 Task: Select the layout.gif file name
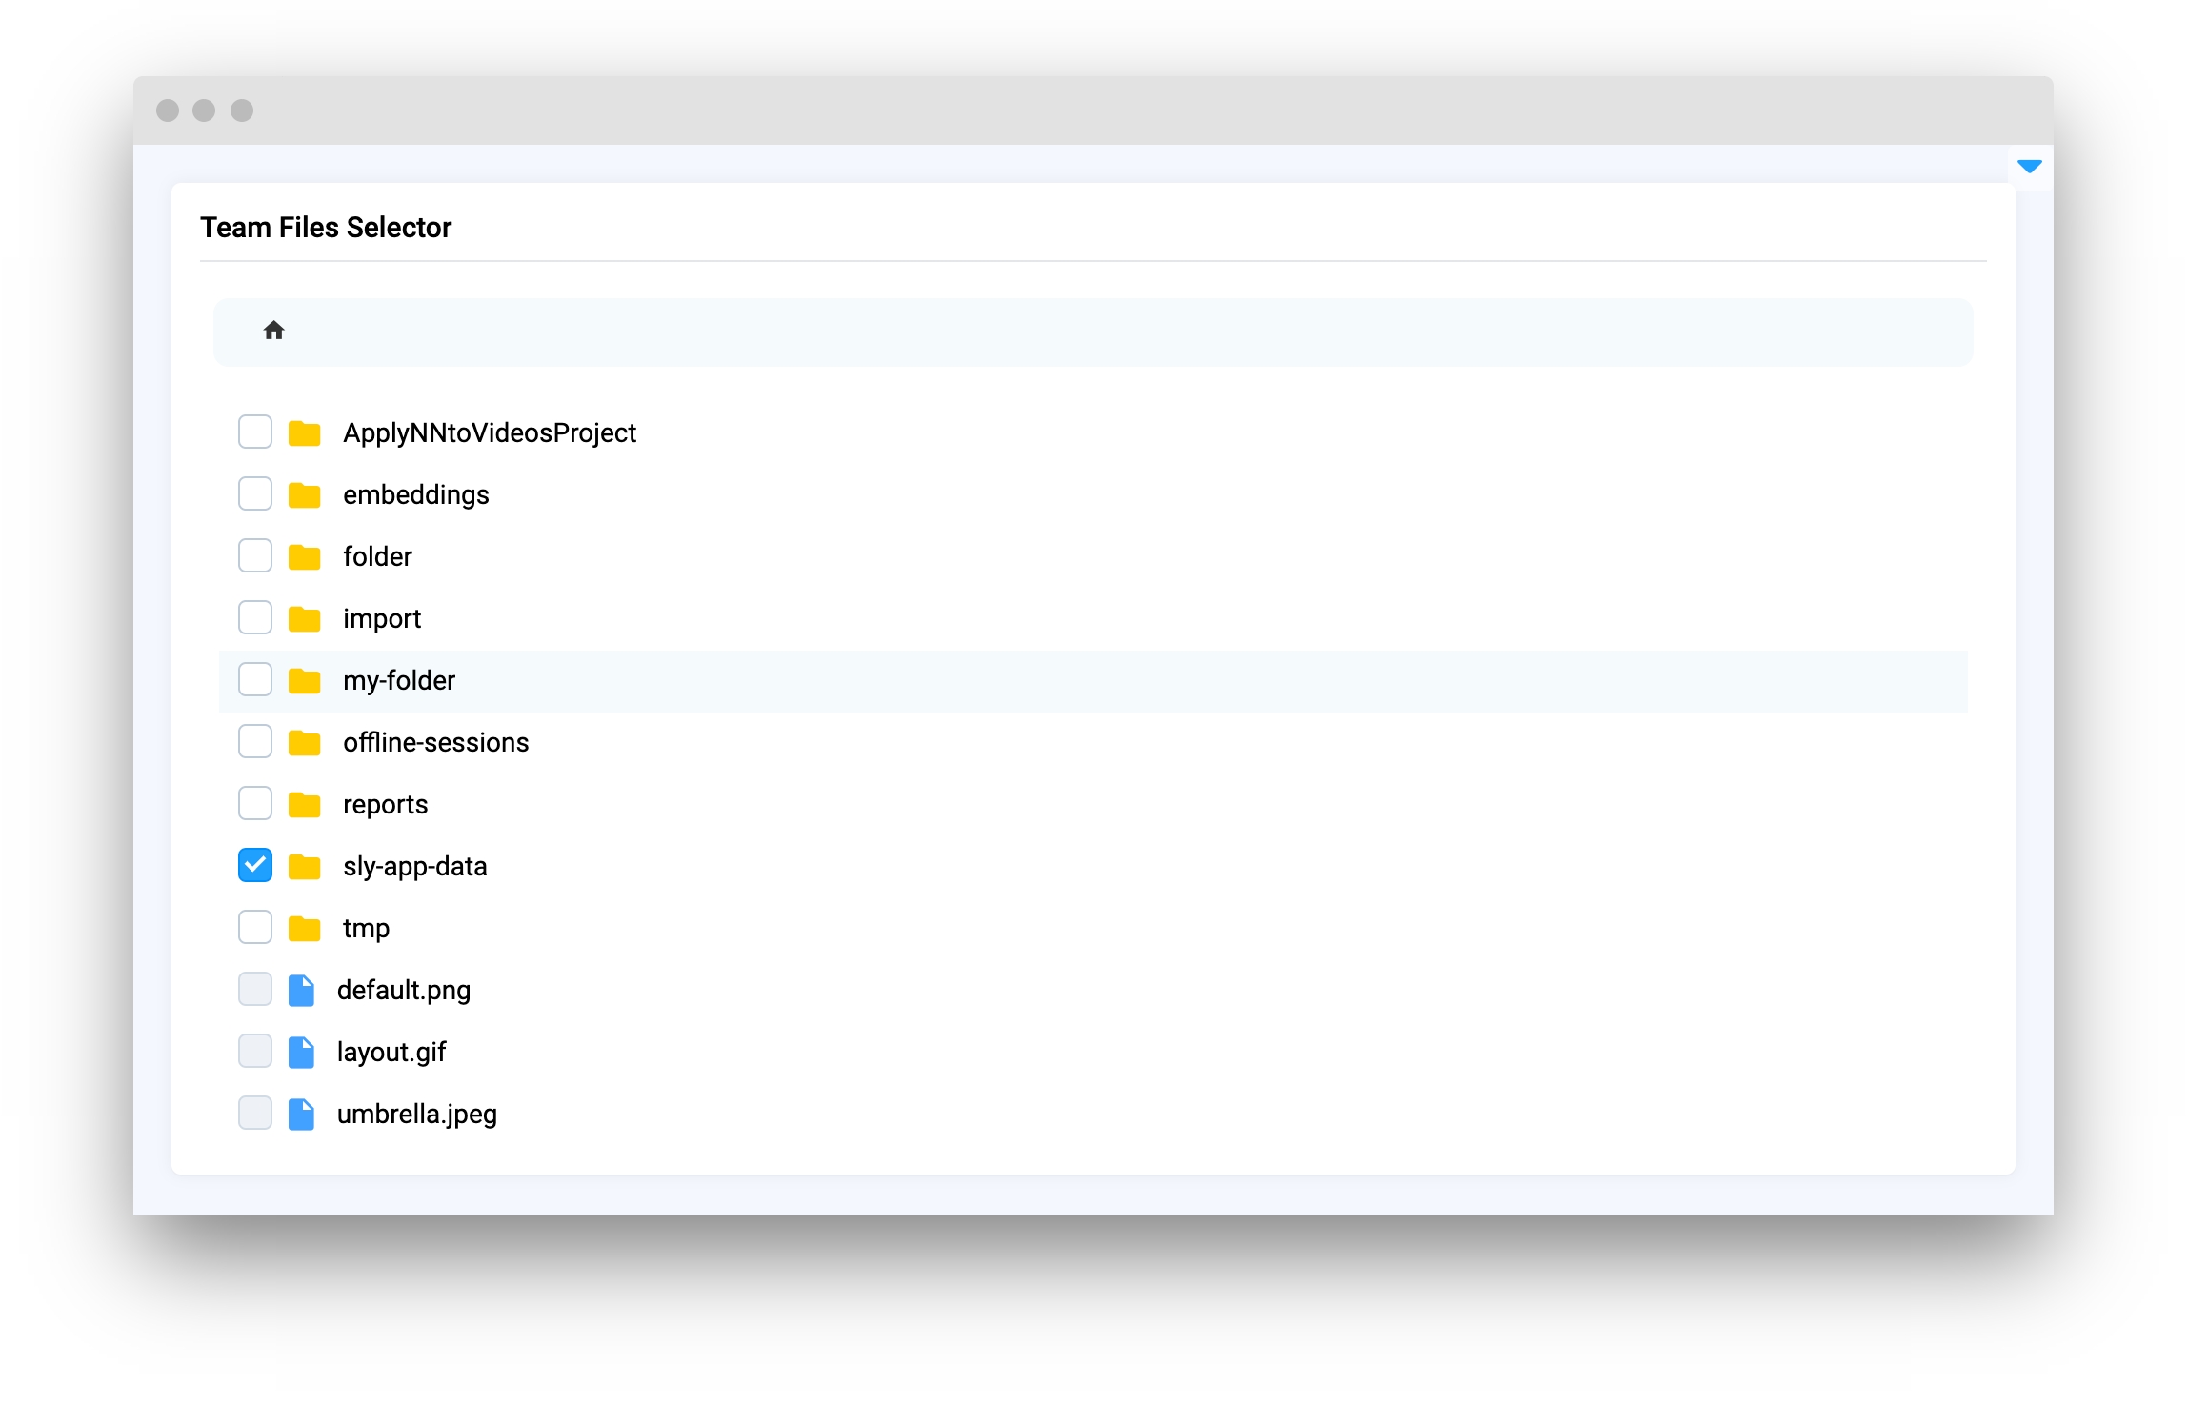(x=391, y=1053)
